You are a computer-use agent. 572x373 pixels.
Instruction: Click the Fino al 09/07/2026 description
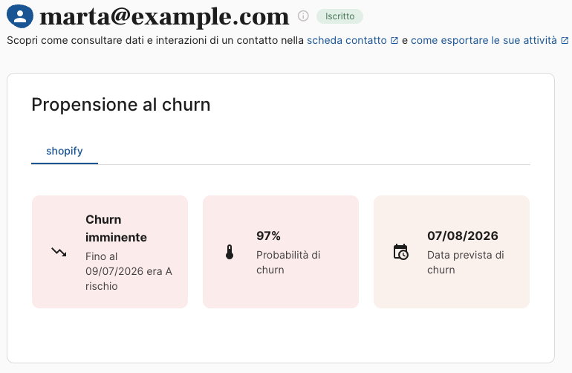[x=129, y=271]
